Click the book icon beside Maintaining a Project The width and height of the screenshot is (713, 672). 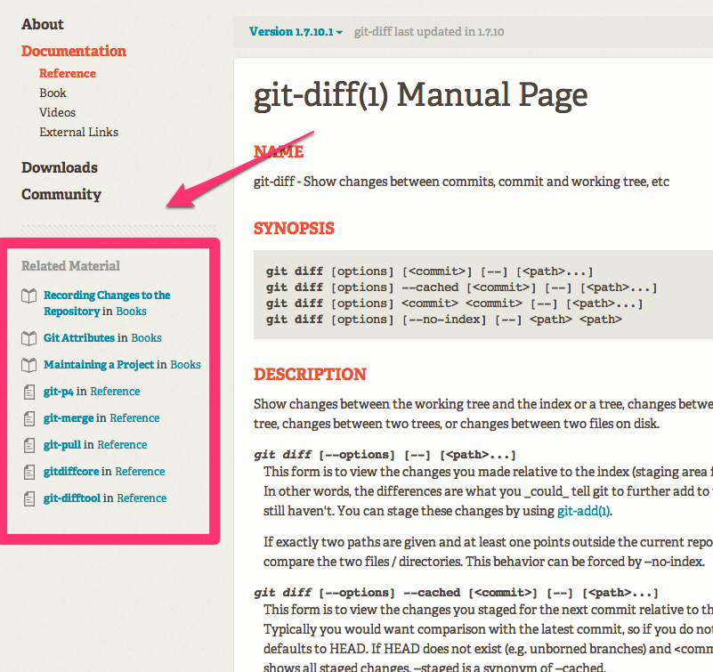[29, 365]
